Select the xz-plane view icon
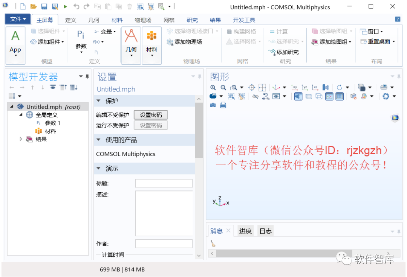 coord(315,88)
